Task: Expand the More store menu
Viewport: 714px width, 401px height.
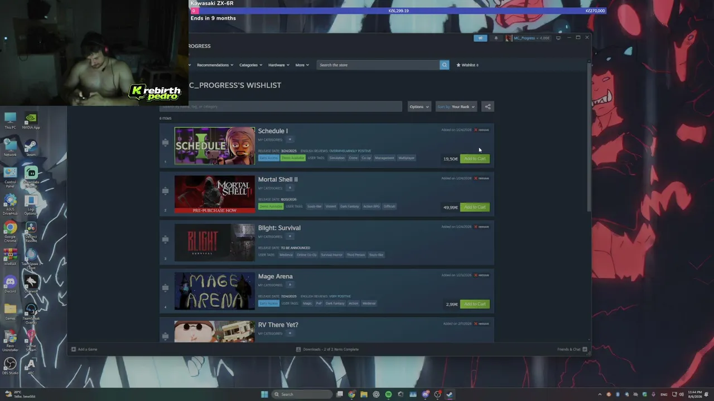Action: point(302,65)
